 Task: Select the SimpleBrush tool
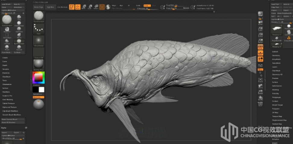pos(289,39)
